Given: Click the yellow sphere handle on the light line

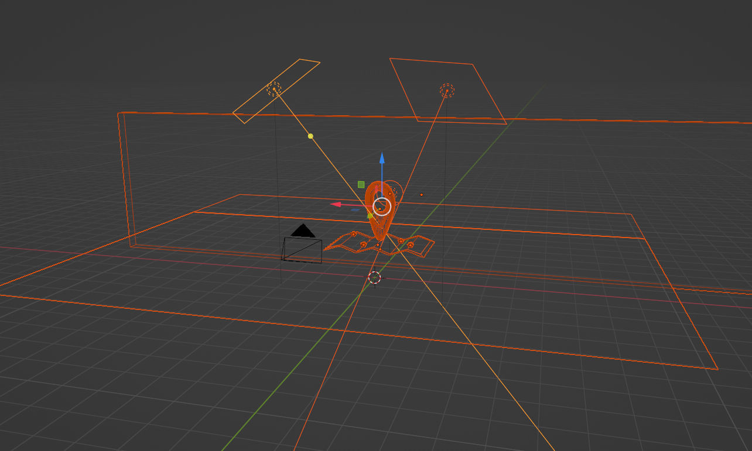Looking at the screenshot, I should click(310, 136).
